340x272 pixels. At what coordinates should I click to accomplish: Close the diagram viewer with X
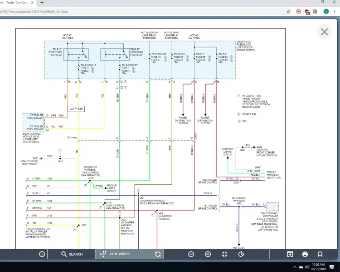click(324, 32)
